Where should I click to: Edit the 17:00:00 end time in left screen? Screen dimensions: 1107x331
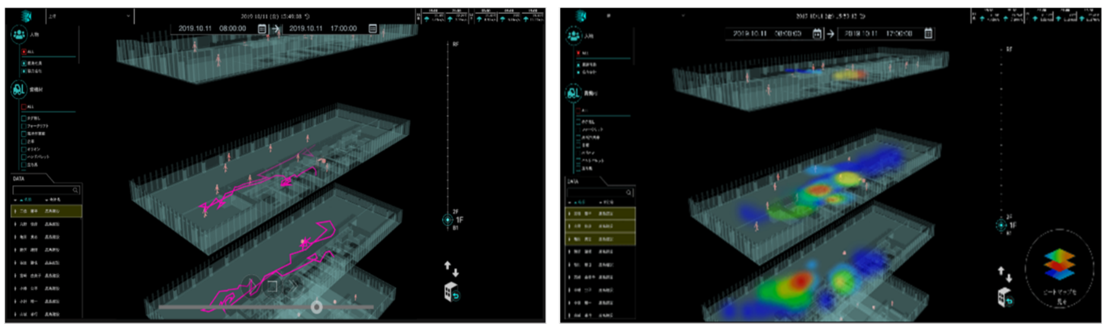click(x=344, y=28)
